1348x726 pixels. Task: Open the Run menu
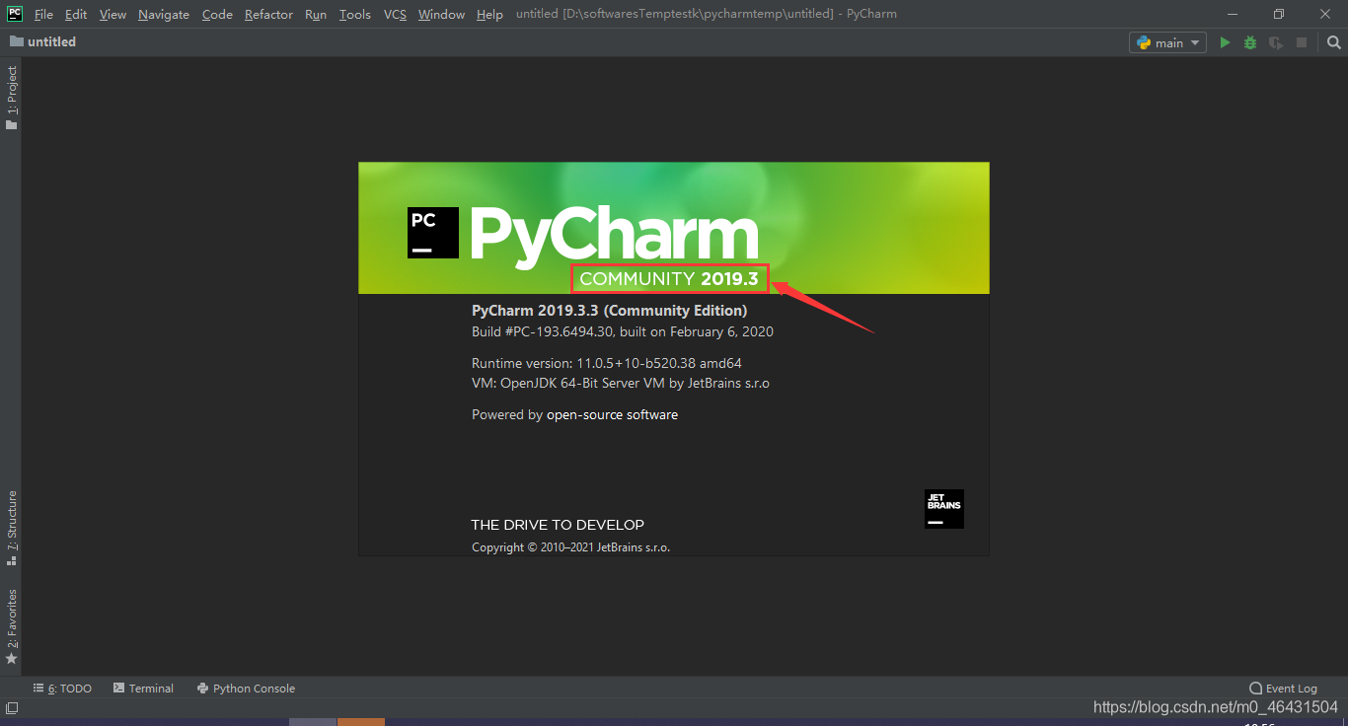click(x=315, y=14)
